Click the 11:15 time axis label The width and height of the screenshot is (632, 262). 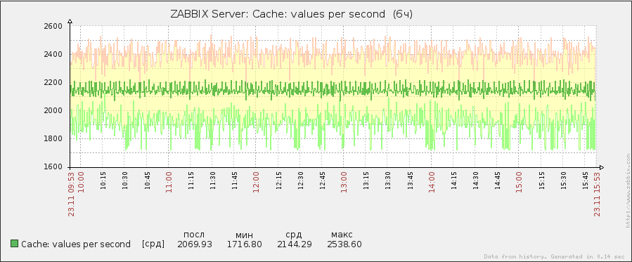pyautogui.click(x=191, y=181)
